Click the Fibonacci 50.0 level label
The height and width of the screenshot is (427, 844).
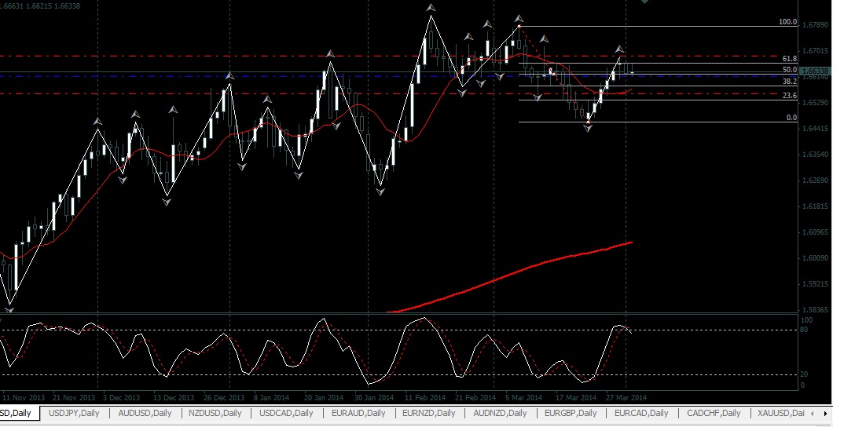pos(789,70)
